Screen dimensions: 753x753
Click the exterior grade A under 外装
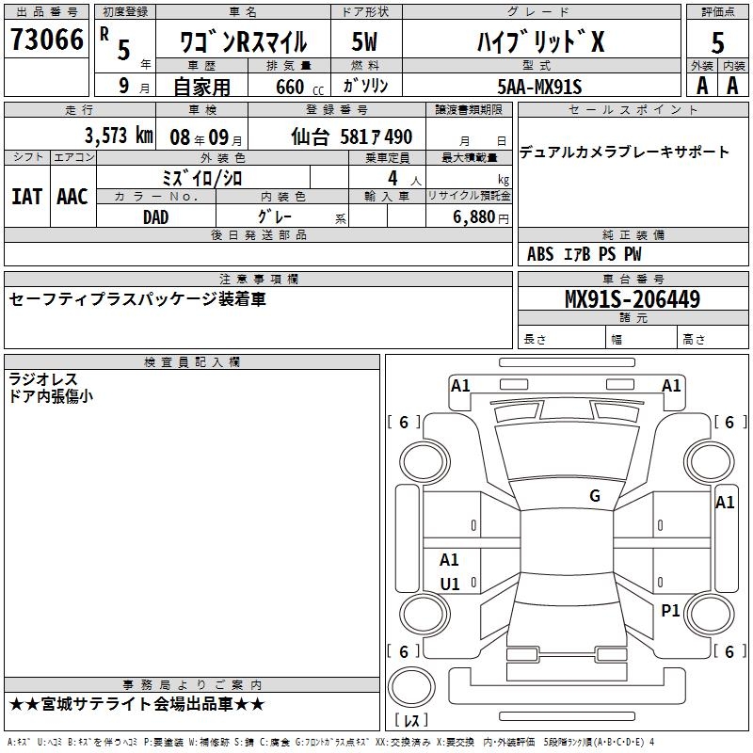(x=702, y=86)
